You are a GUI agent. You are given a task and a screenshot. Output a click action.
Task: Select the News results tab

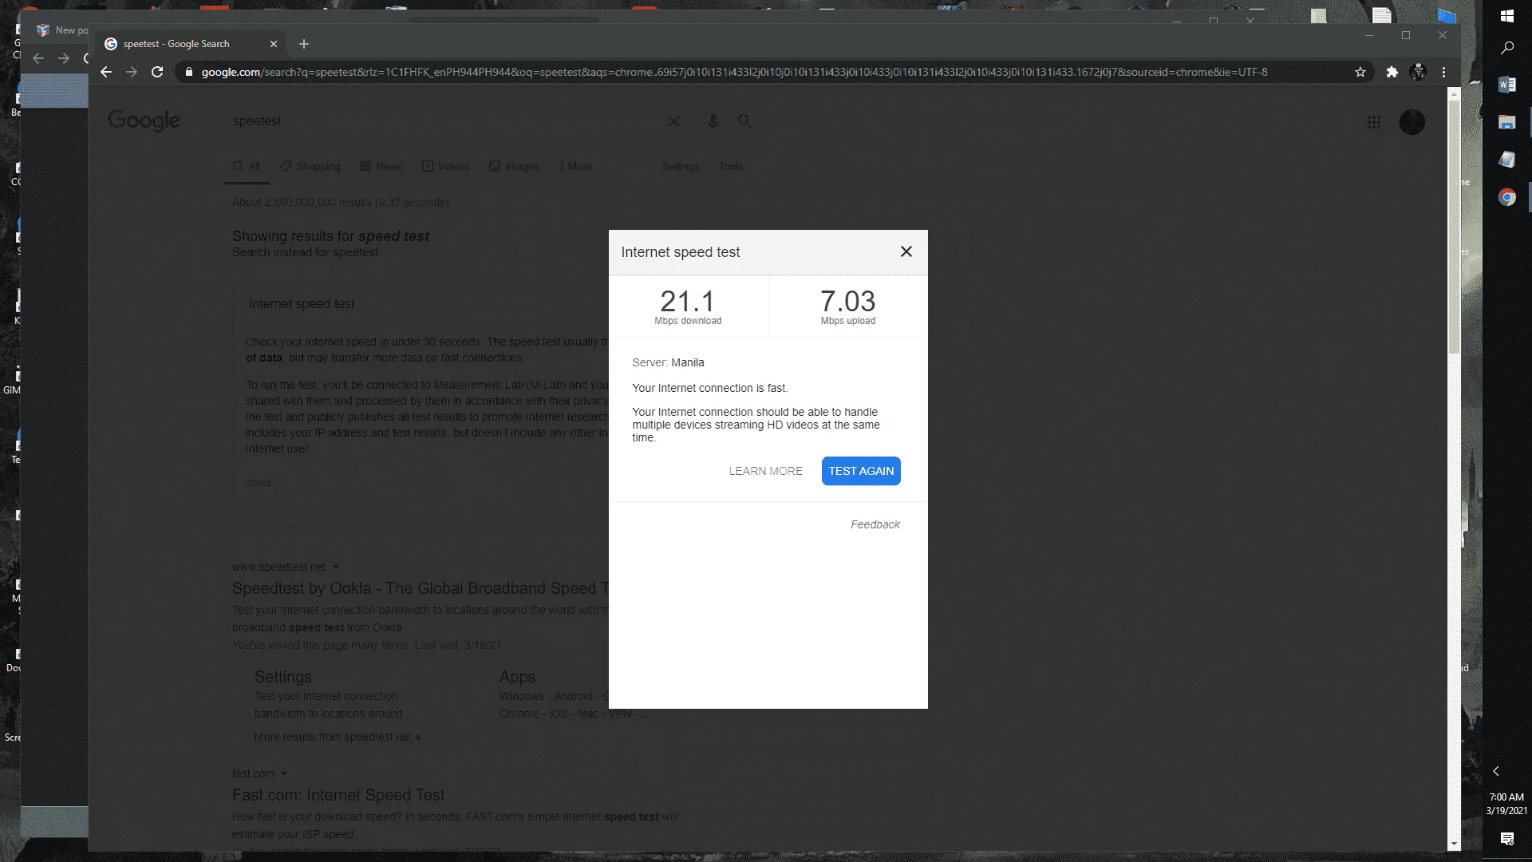tap(381, 166)
